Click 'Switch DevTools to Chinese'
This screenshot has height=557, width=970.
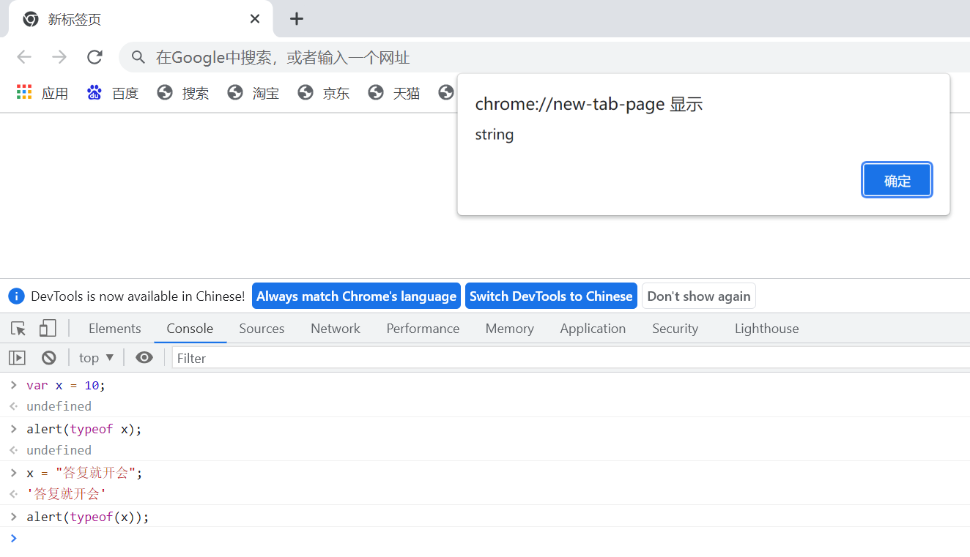click(550, 296)
